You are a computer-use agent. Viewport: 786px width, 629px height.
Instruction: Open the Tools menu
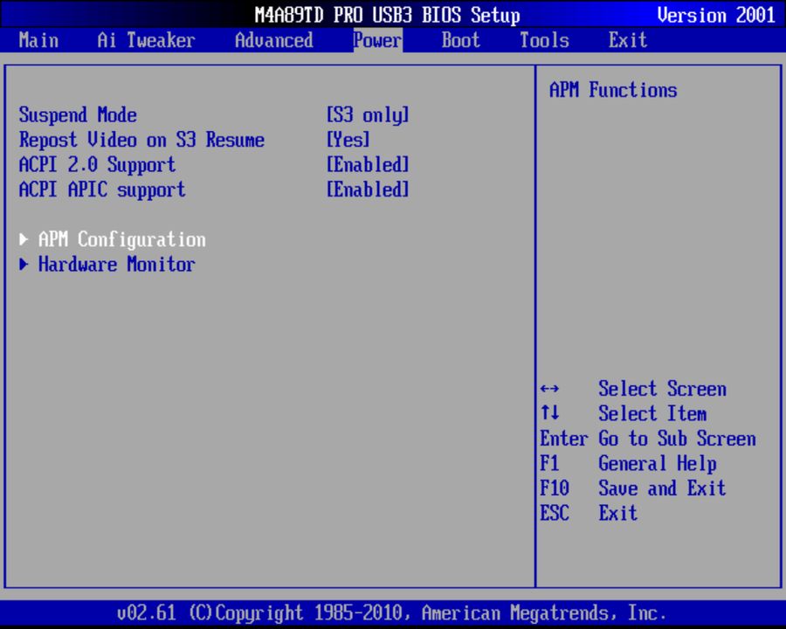tap(543, 40)
